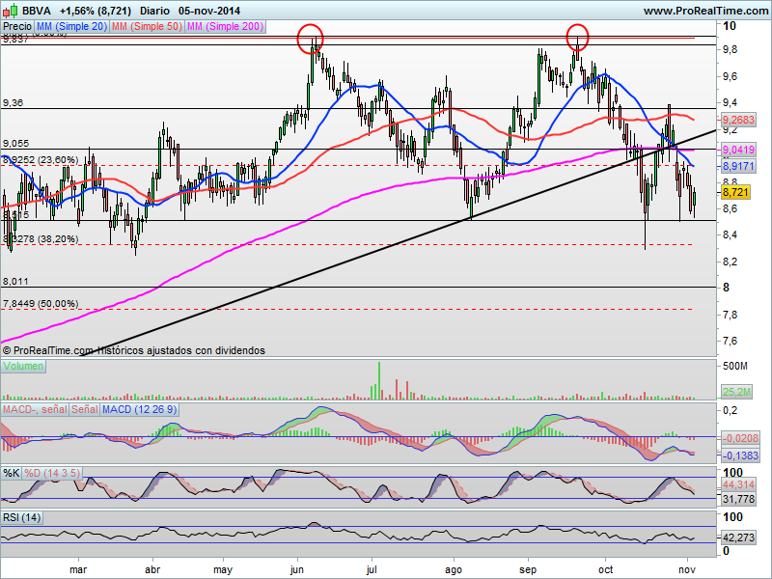Image resolution: width=772 pixels, height=579 pixels.
Task: Open the MM (Simple 20) indicator label
Action: click(71, 27)
